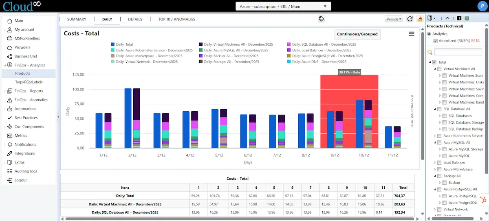This screenshot has width=489, height=221.
Task: Open the chart hamburger menu
Action: (412, 34)
